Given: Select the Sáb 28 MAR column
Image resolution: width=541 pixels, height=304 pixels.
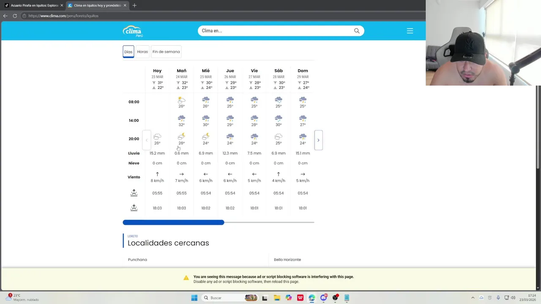Looking at the screenshot, I should pyautogui.click(x=279, y=79).
